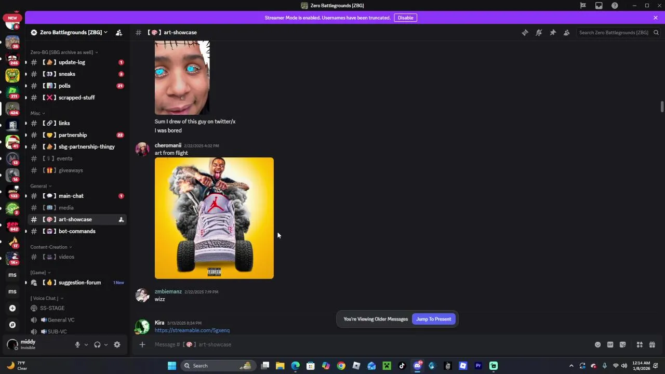Open the emoji picker
Viewport: 665px width, 374px height.
pos(597,344)
